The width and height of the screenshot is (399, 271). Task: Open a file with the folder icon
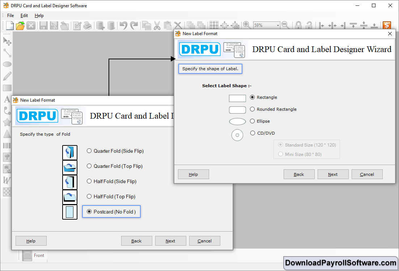point(20,25)
